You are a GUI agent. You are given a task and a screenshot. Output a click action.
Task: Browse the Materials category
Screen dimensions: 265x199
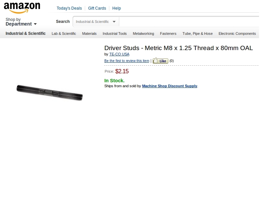(x=89, y=33)
